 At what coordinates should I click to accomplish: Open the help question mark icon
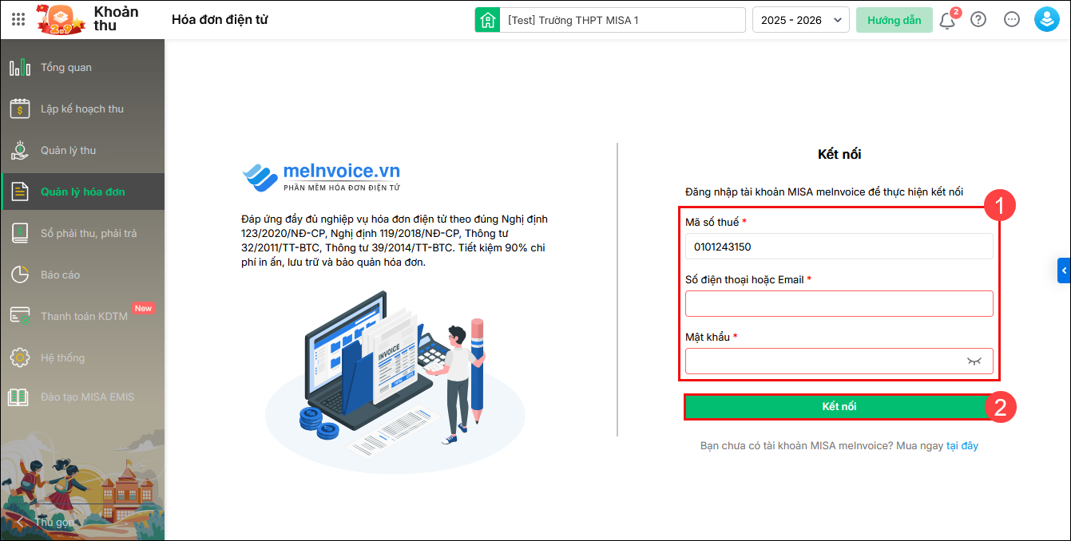[978, 20]
